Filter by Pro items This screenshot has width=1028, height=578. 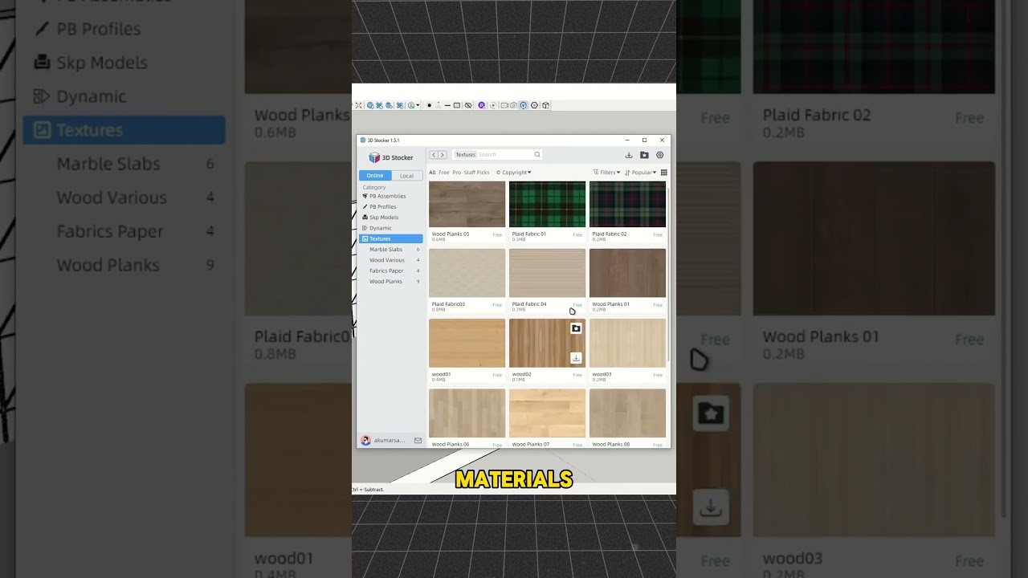click(x=456, y=173)
